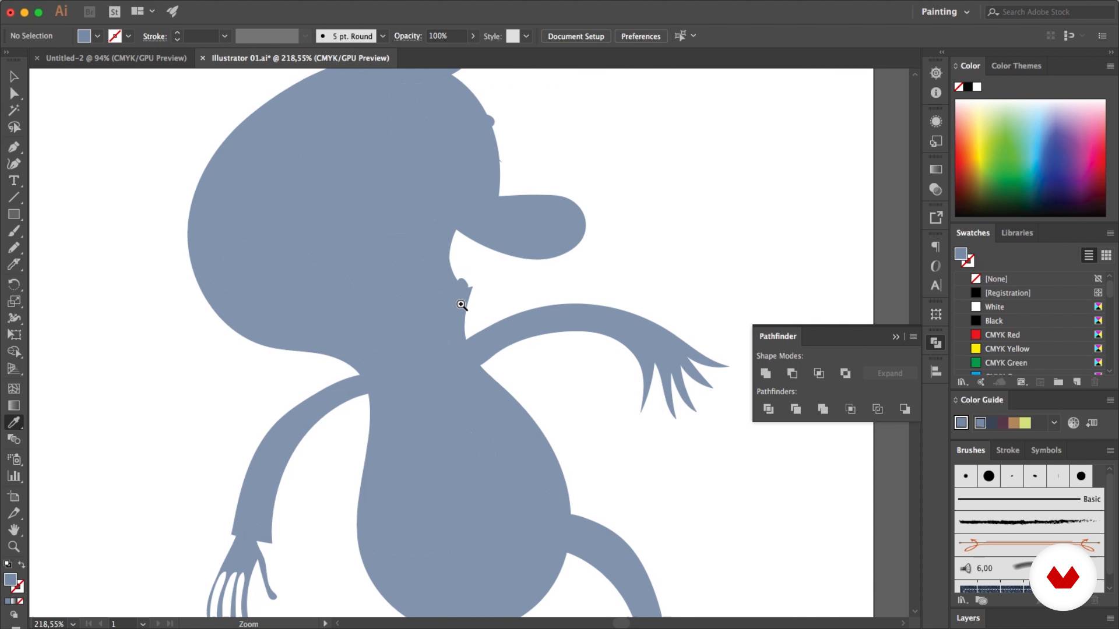Click Merge pathfinder icon
Viewport: 1119px width, 629px height.
[x=823, y=409]
